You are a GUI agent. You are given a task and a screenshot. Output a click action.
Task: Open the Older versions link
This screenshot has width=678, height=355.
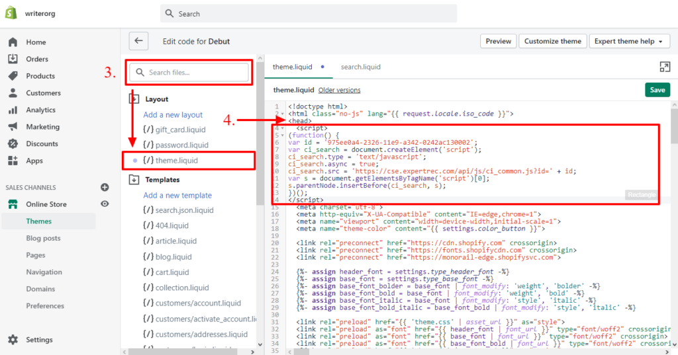pos(339,90)
